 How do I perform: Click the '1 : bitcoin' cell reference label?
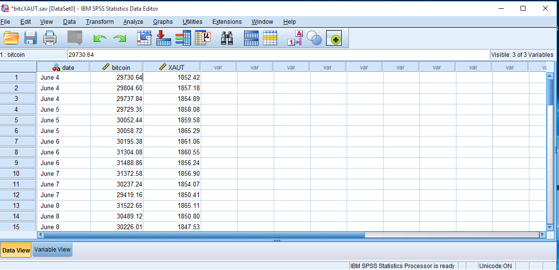tap(13, 55)
